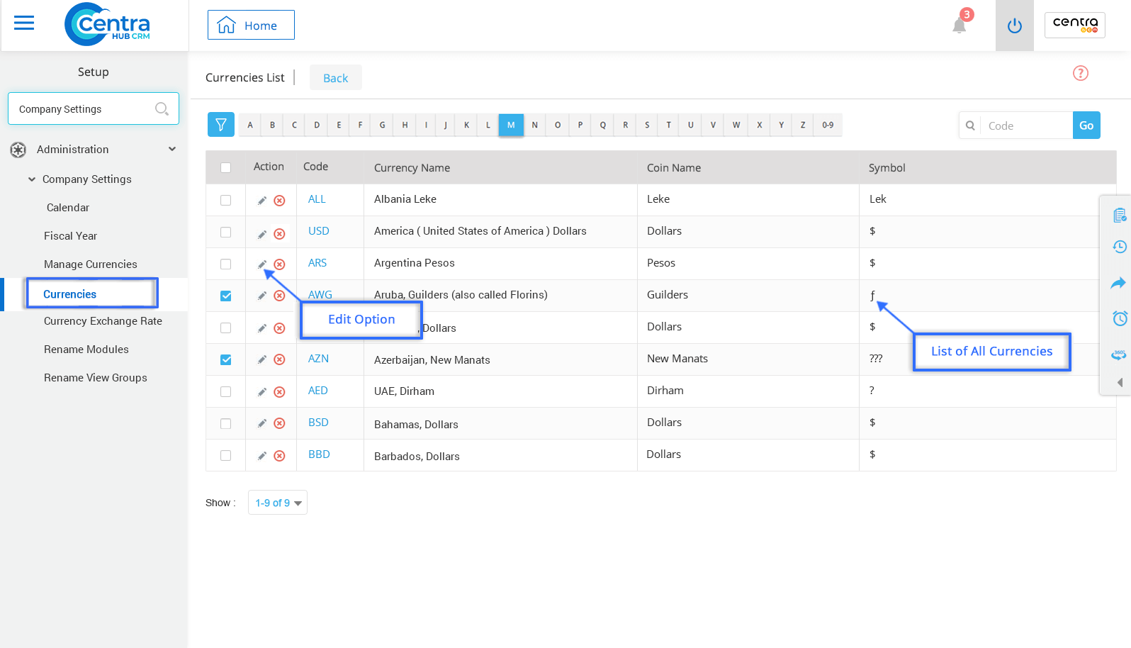Viewport: 1131px width, 648px height.
Task: Filter currencies by 0-9
Action: [828, 125]
